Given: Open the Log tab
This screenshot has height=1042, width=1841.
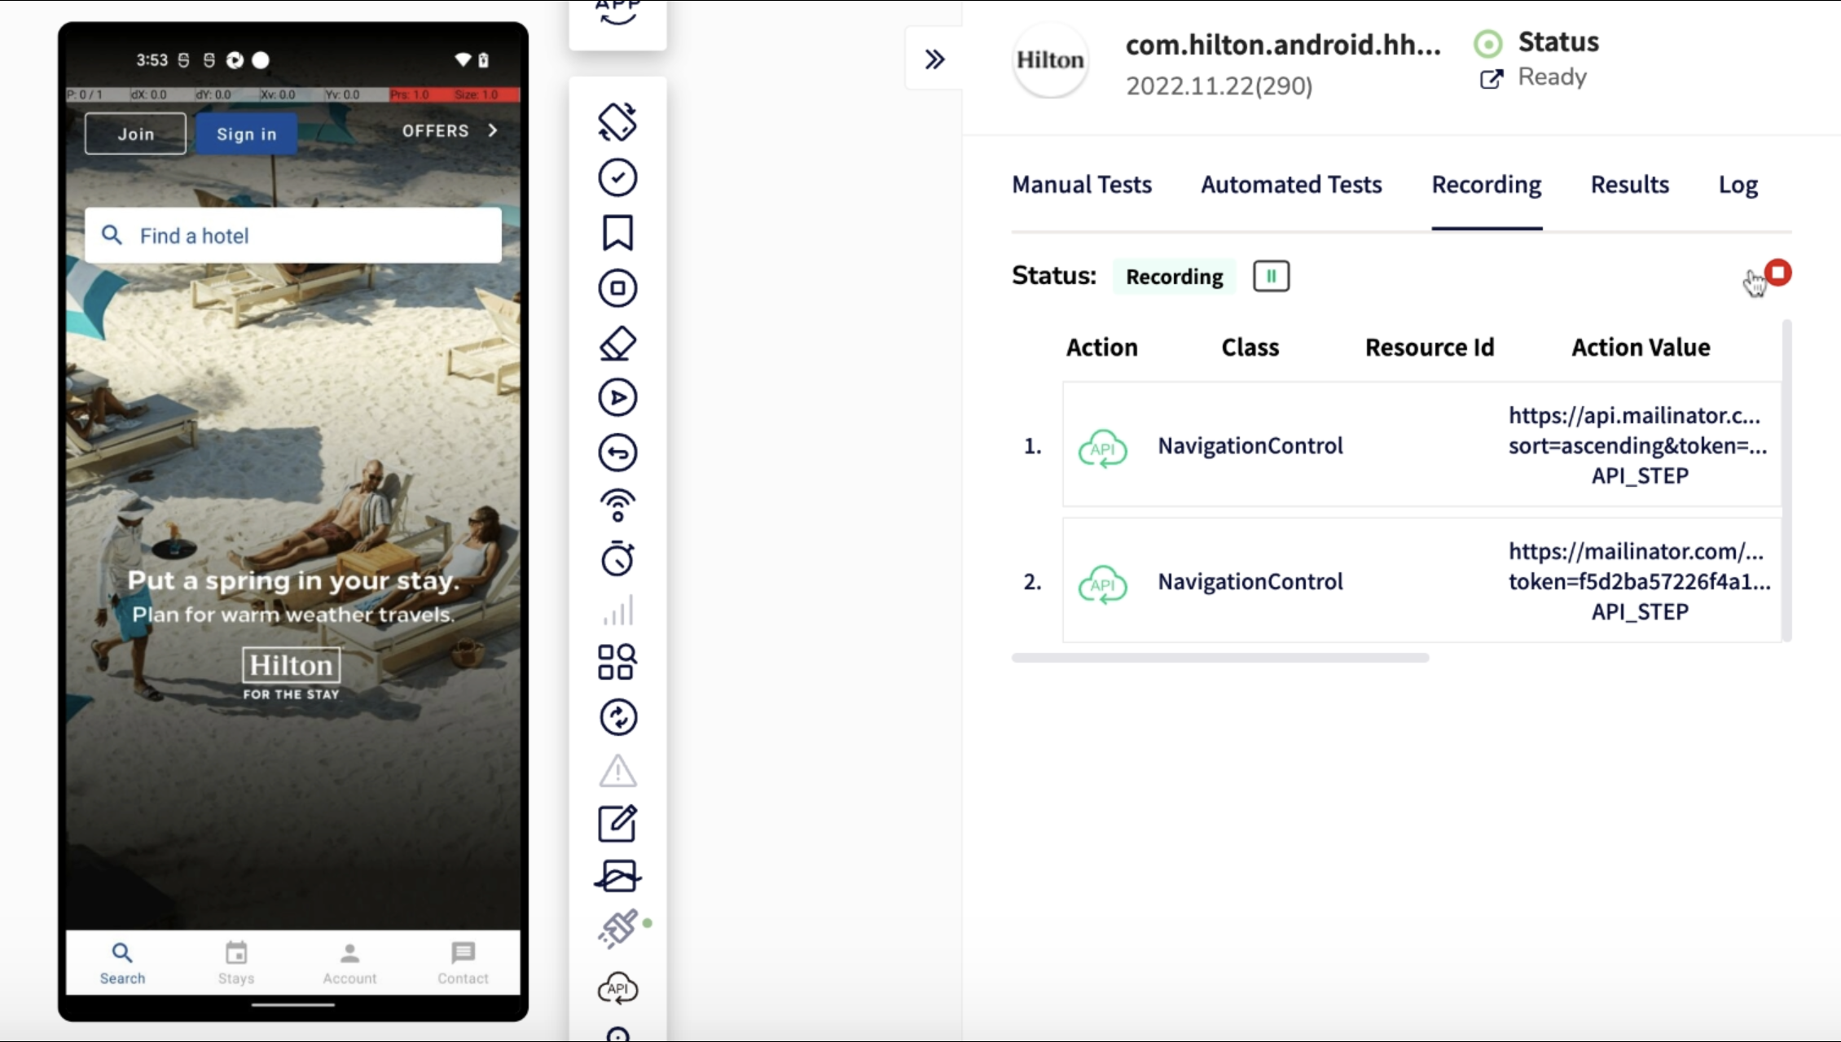Looking at the screenshot, I should pyautogui.click(x=1738, y=186).
